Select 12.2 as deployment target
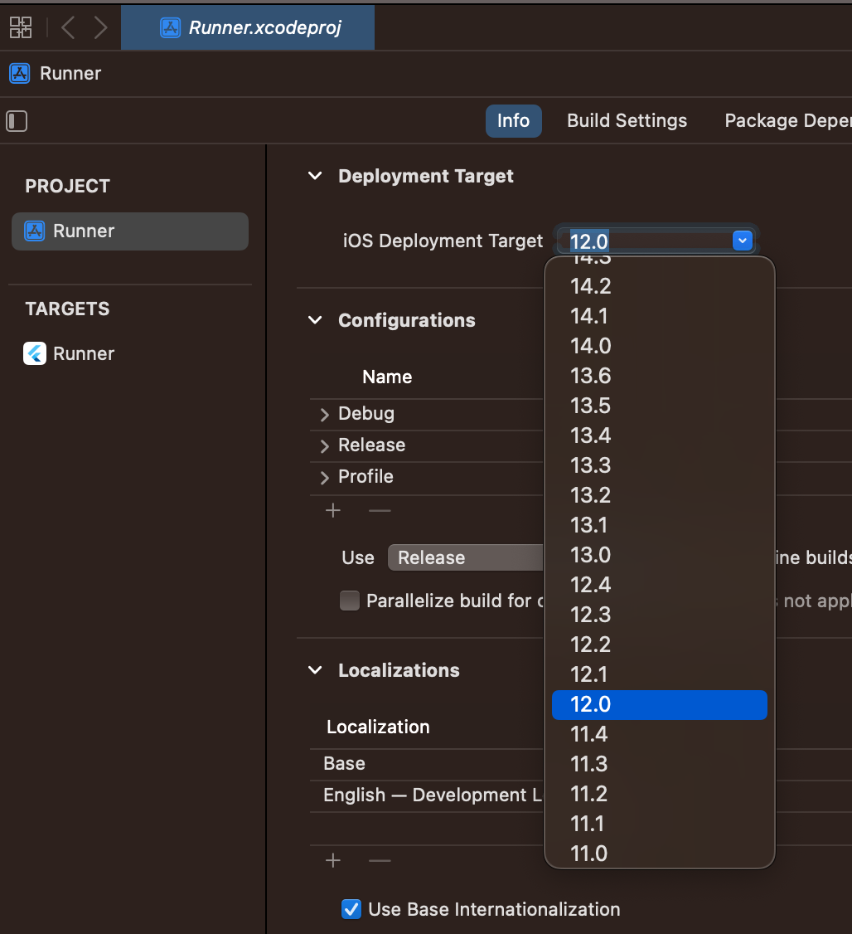Screen dimensions: 852x934 click(659, 645)
